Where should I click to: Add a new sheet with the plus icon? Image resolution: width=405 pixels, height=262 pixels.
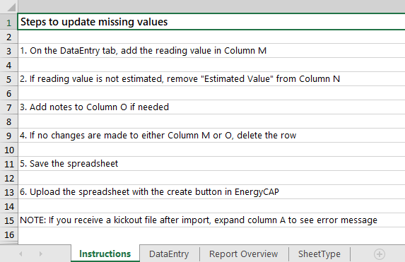pyautogui.click(x=380, y=254)
